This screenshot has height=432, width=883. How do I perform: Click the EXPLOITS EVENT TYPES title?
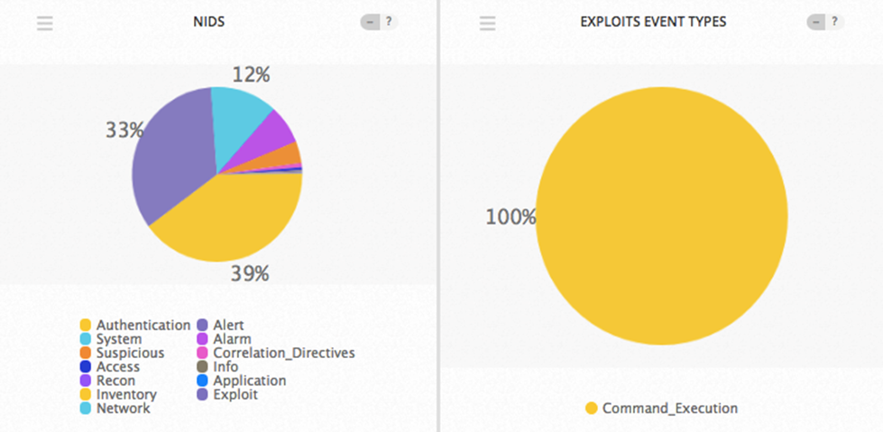click(653, 22)
